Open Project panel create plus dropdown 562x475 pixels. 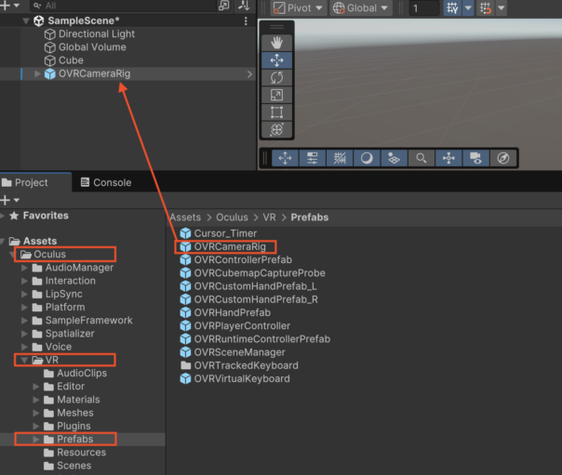[x=9, y=200]
